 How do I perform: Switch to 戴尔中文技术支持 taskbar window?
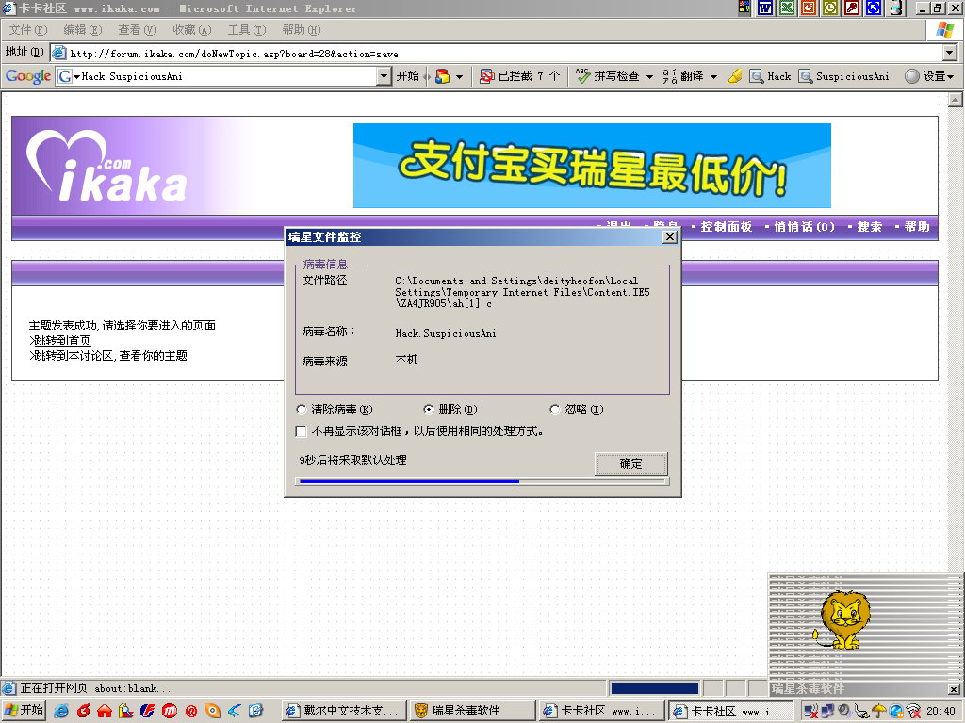[x=345, y=712]
